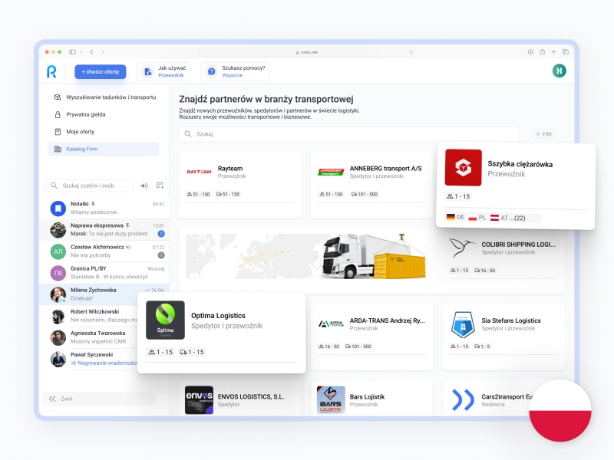Viewport: 614px width, 460px height.
Task: Open the Granica PL/BY chat
Action: click(x=104, y=273)
